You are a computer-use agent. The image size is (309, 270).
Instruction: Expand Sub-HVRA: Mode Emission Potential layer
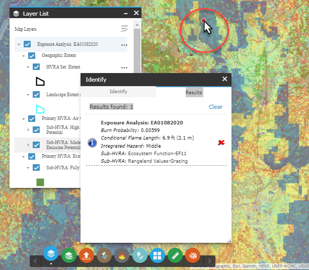pos(28,145)
